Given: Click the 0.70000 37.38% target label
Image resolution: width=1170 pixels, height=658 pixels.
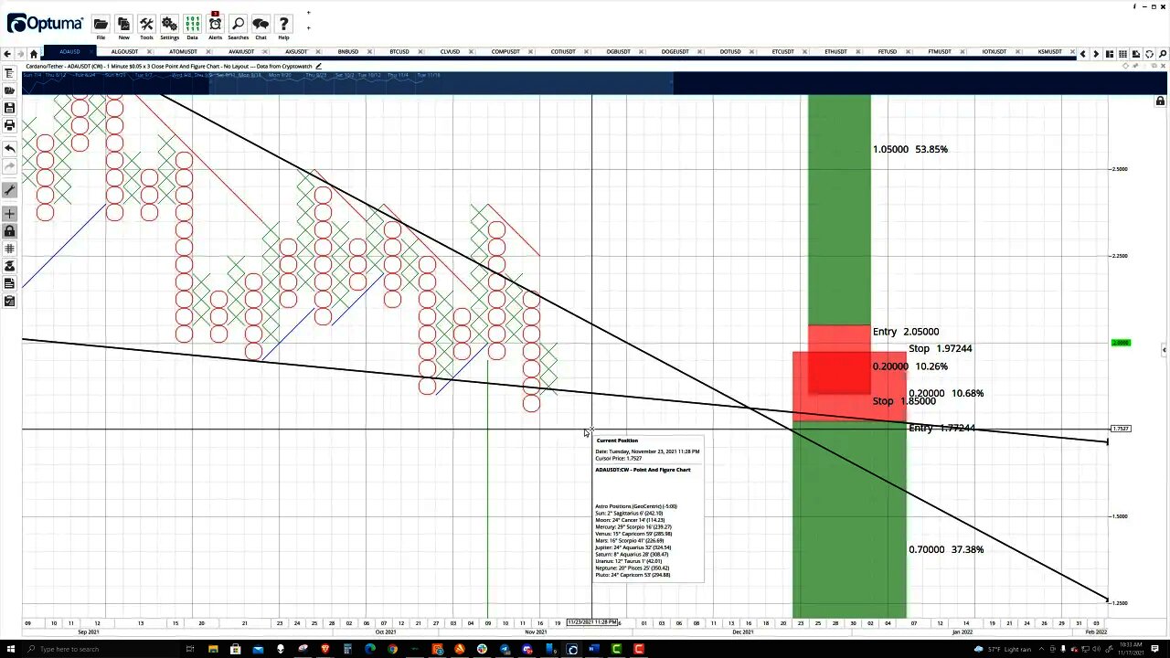Looking at the screenshot, I should point(946,549).
